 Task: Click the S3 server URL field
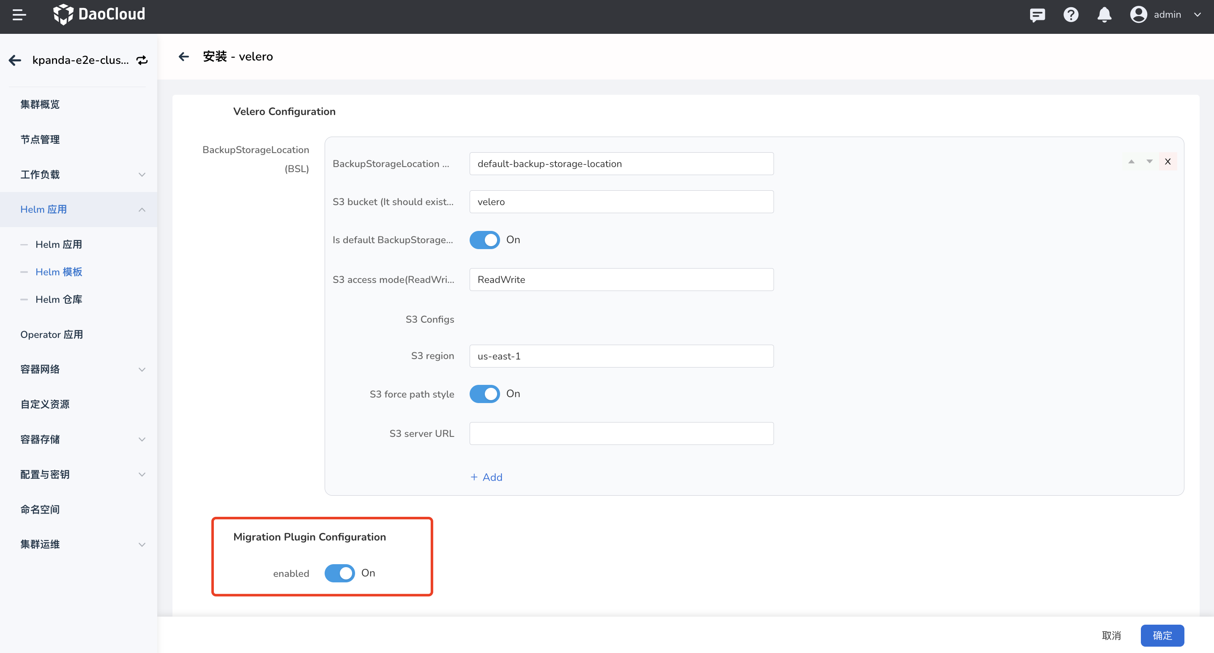pyautogui.click(x=621, y=434)
